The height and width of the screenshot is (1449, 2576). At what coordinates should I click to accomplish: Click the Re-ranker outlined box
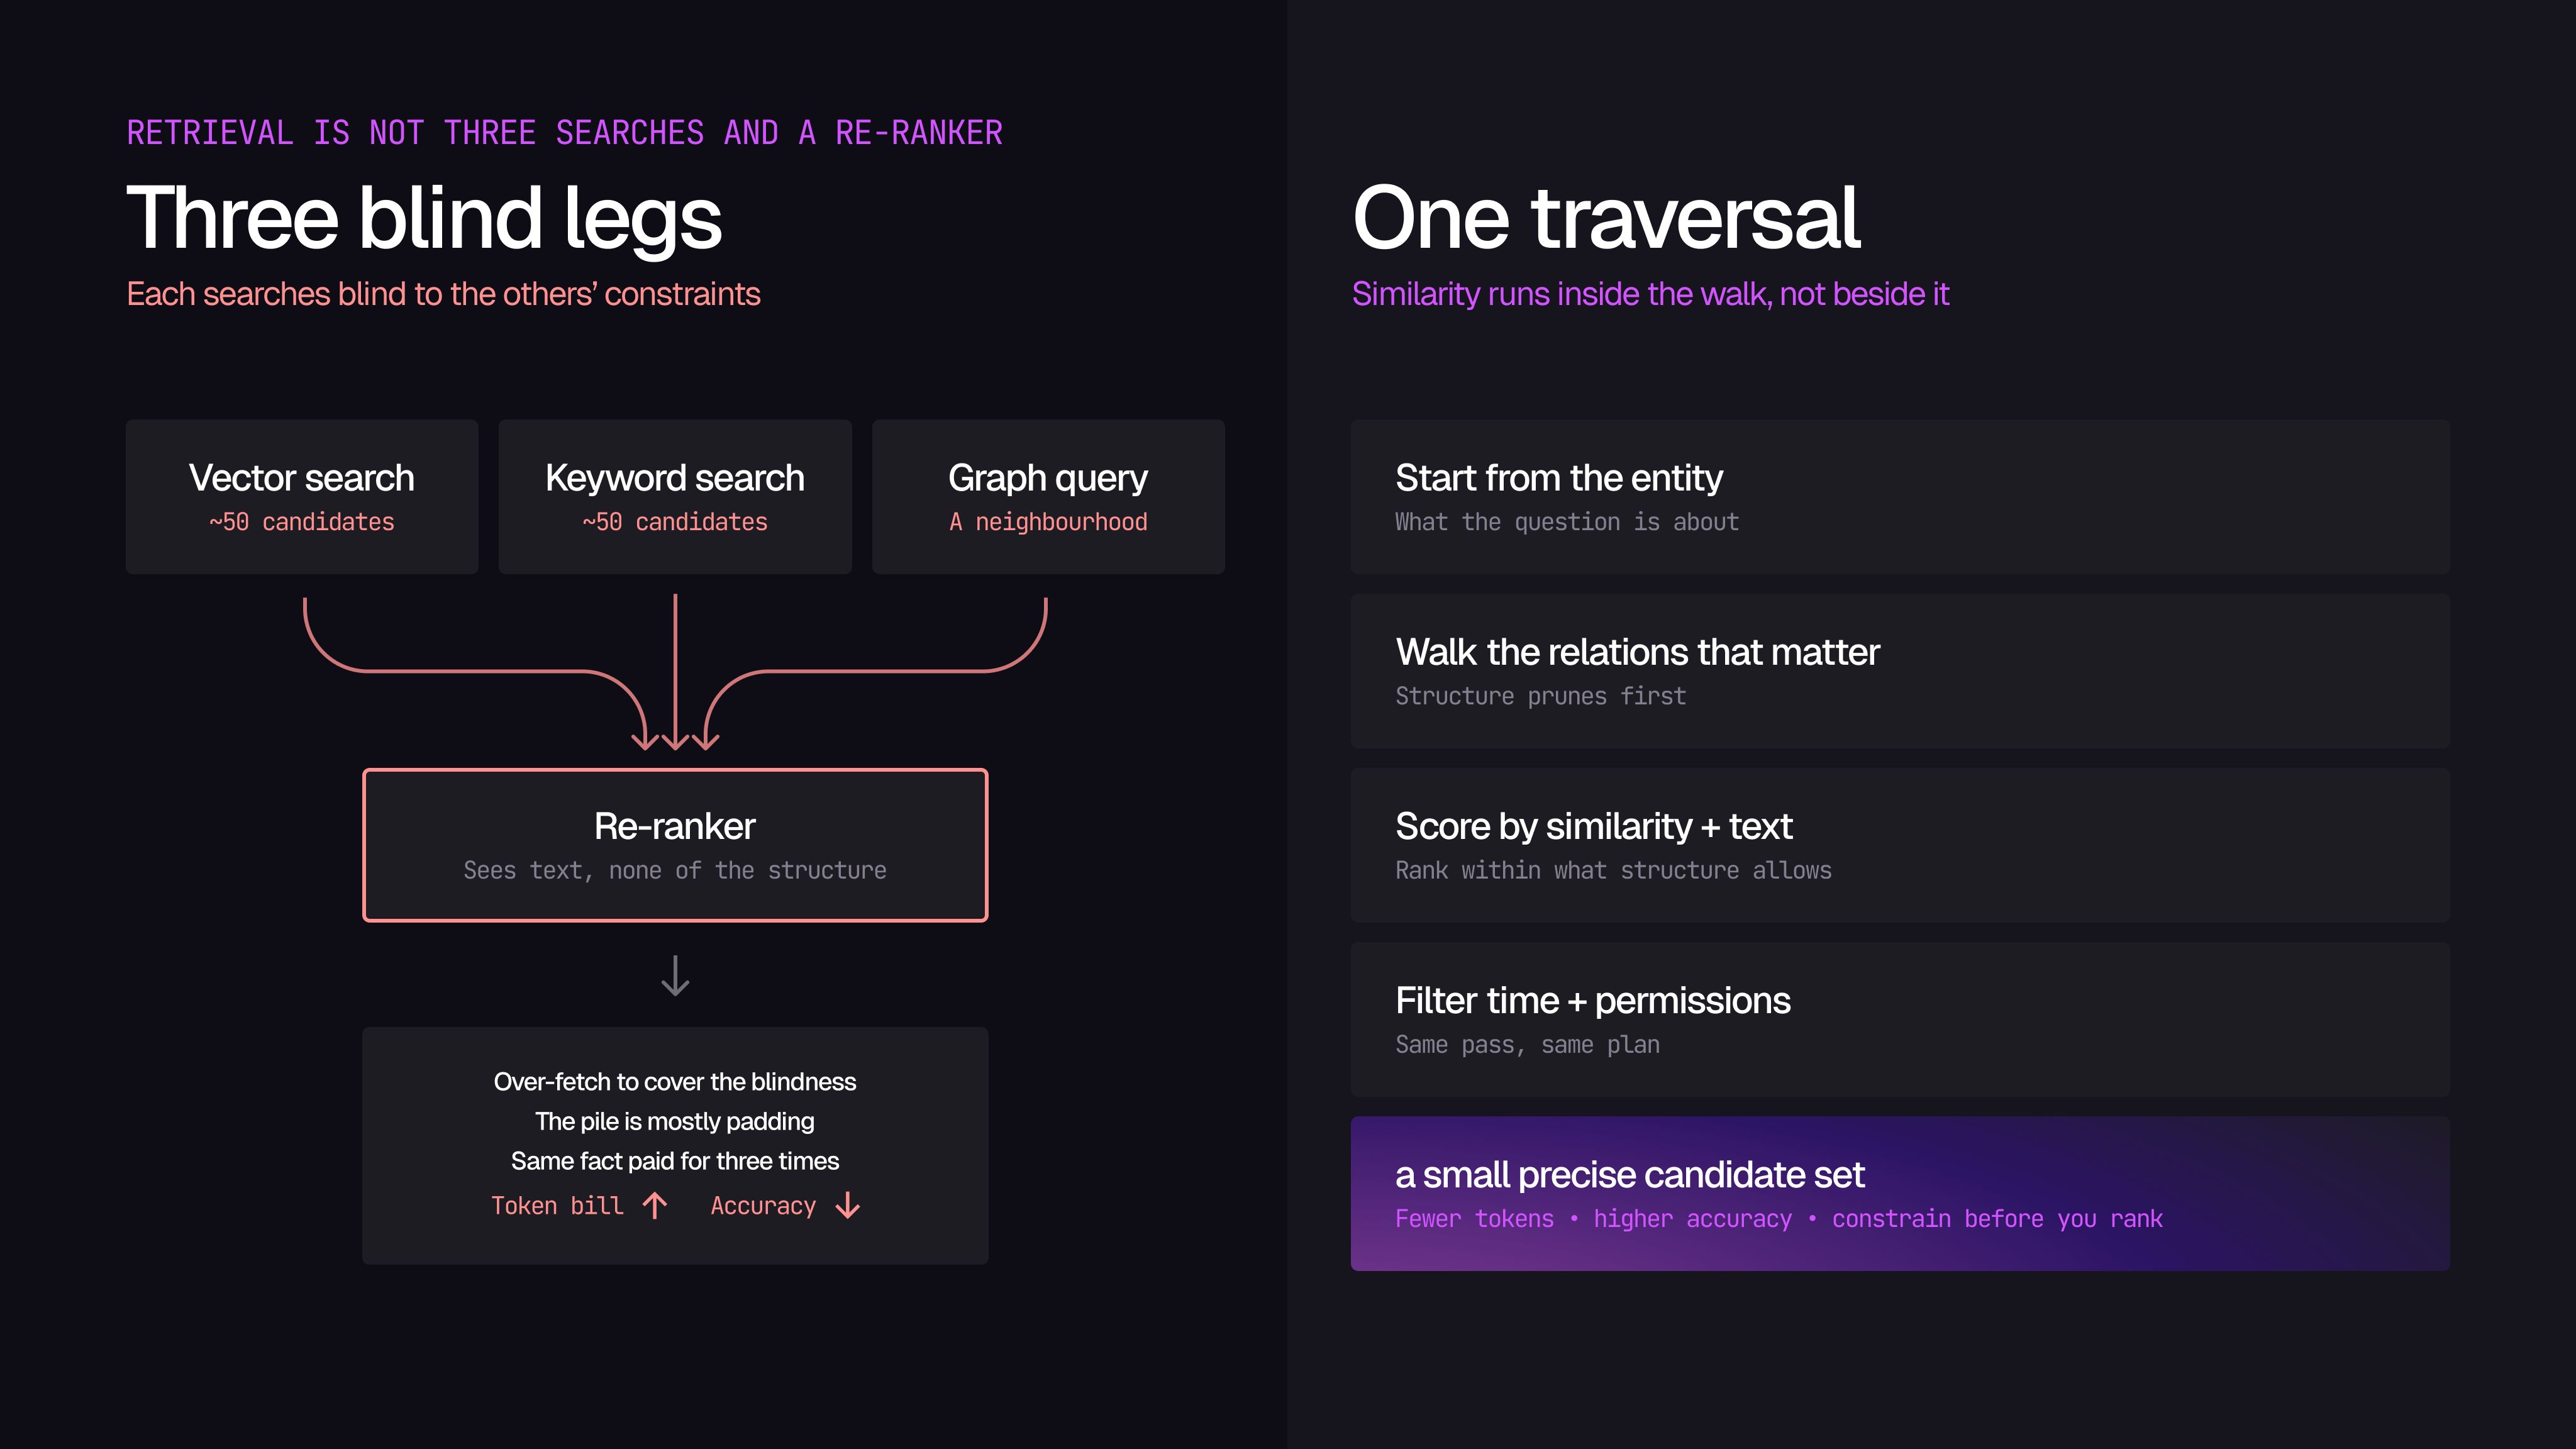(x=675, y=845)
